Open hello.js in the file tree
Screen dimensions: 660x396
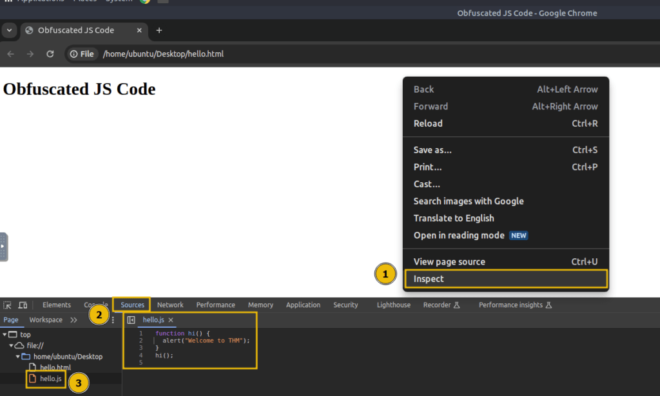click(50, 379)
